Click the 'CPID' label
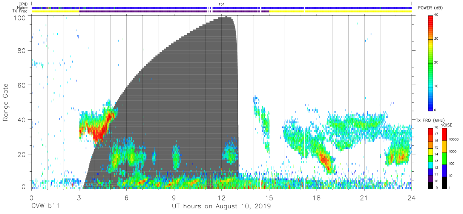The image size is (463, 214). point(23,4)
